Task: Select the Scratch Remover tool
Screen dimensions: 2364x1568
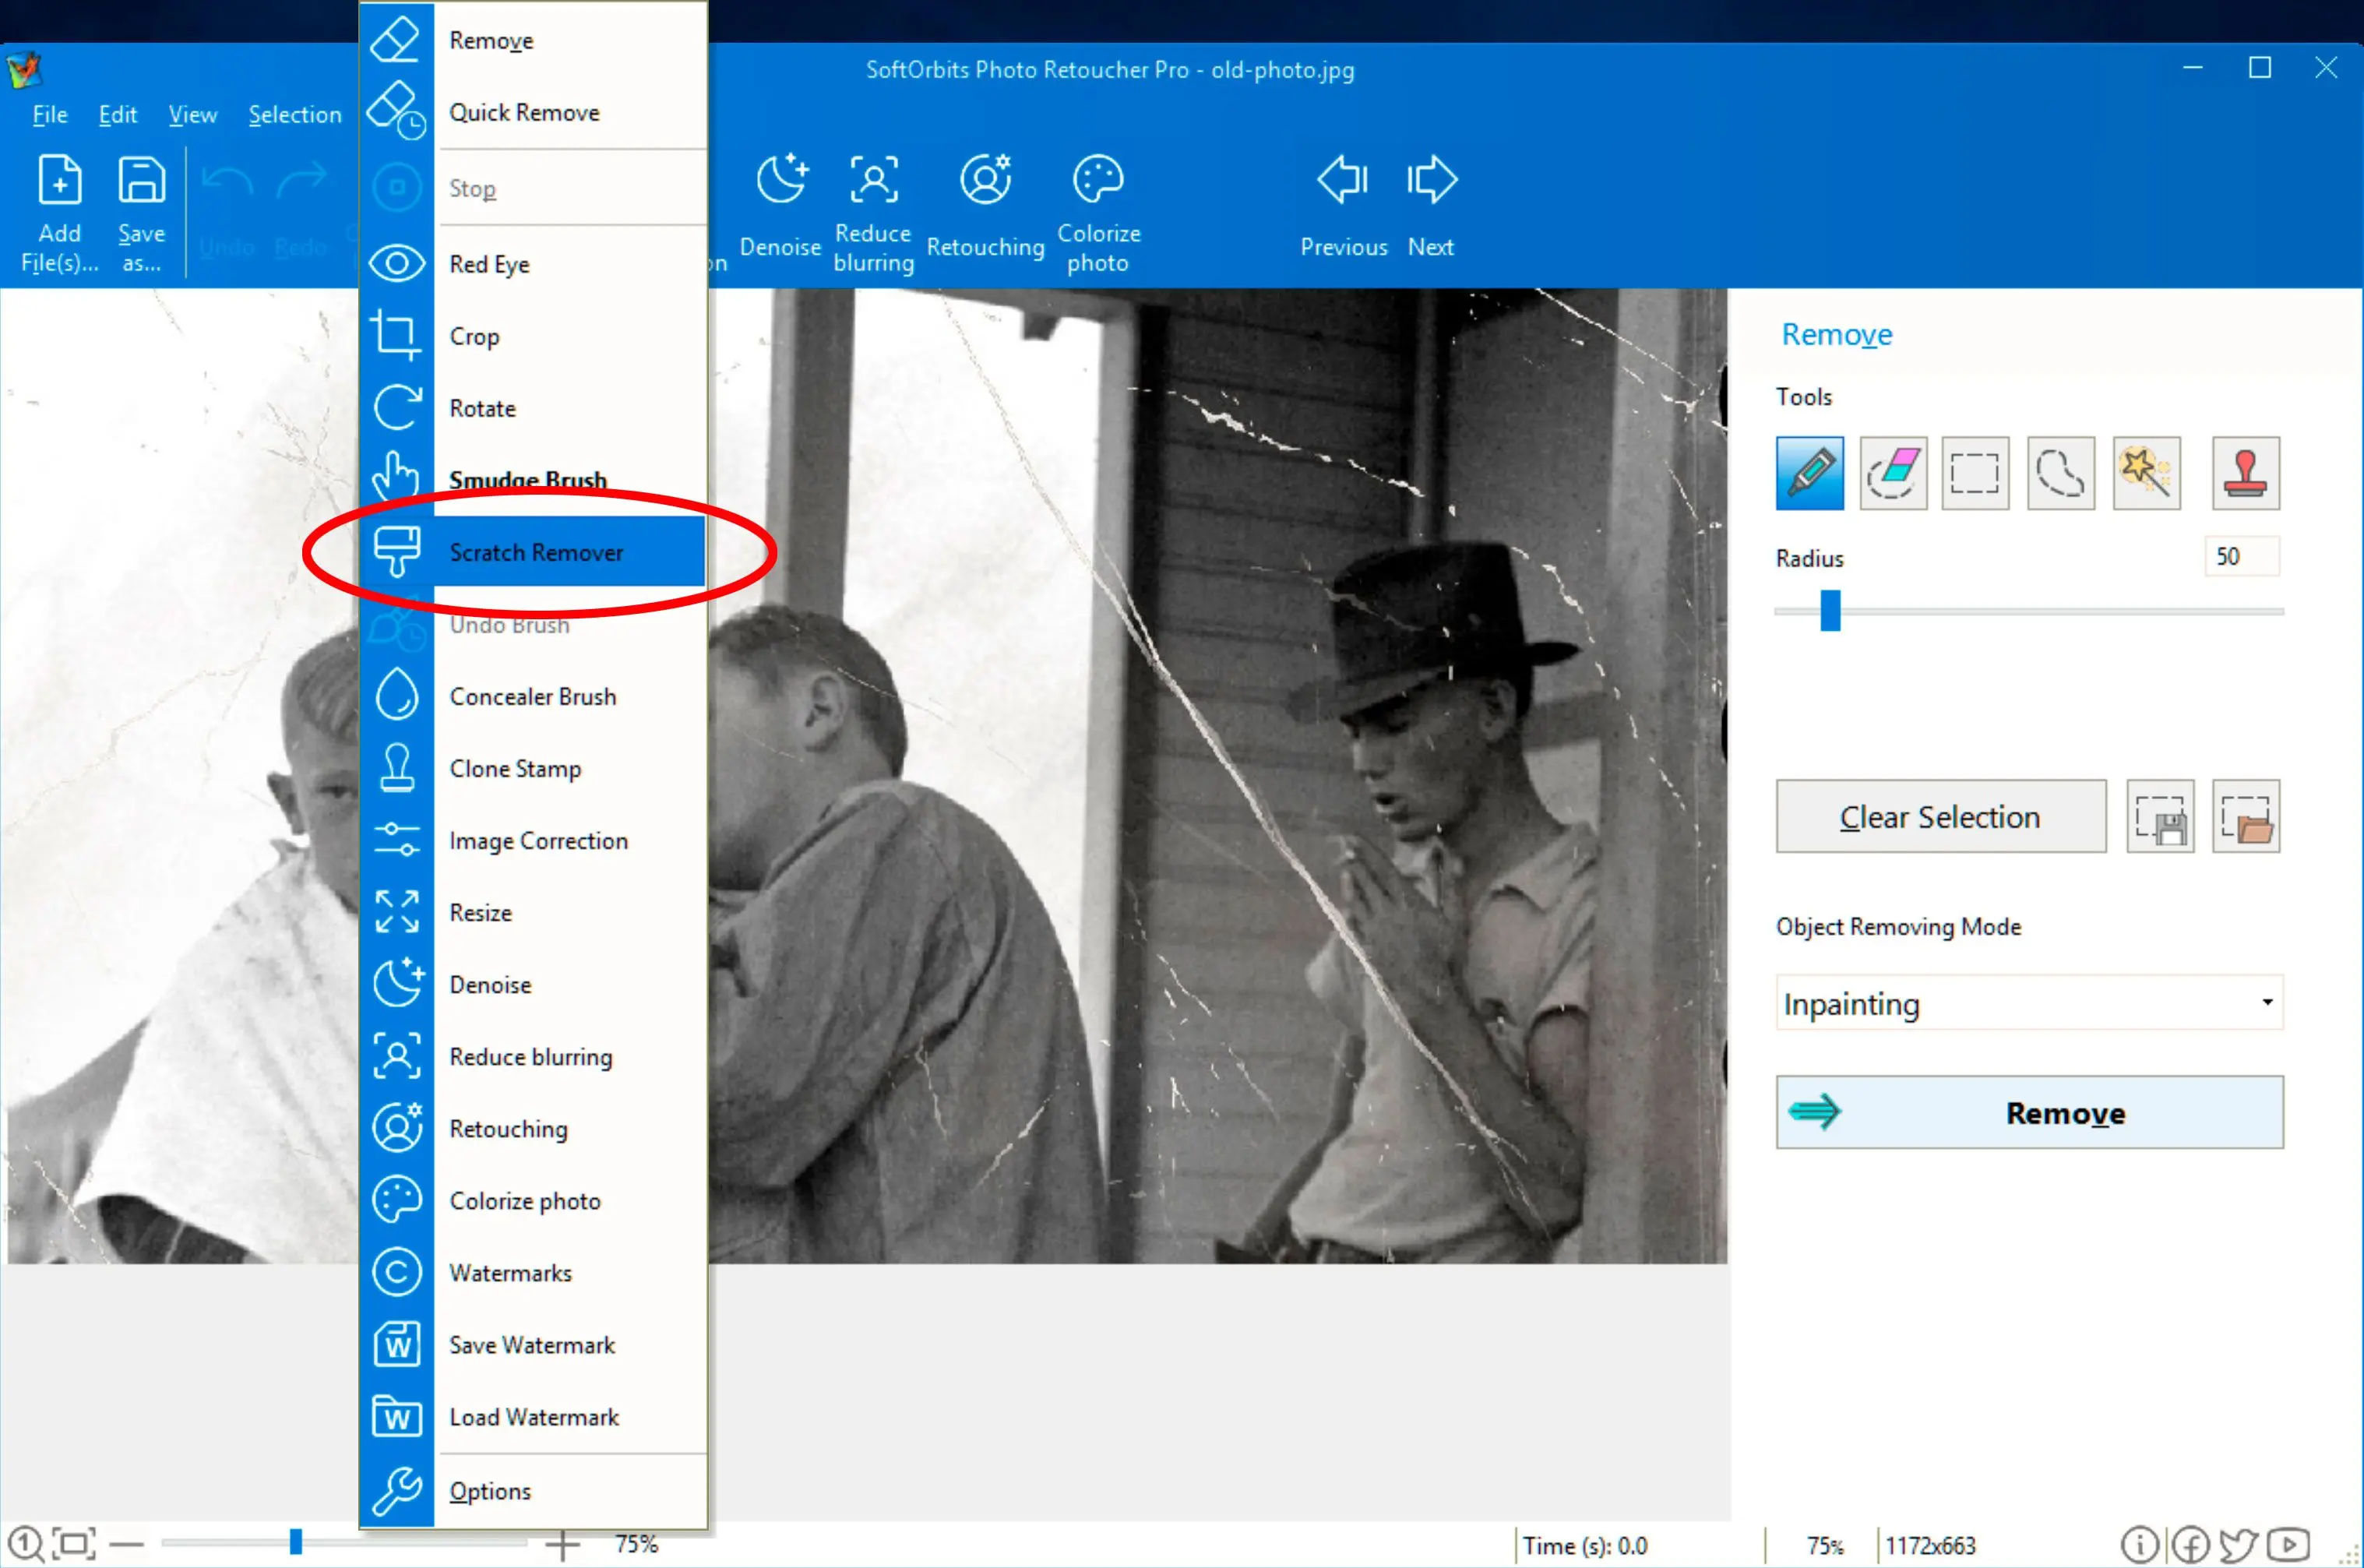Action: [x=537, y=551]
